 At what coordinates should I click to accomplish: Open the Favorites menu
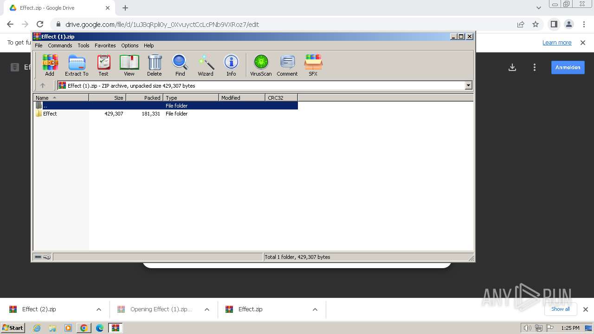(105, 45)
